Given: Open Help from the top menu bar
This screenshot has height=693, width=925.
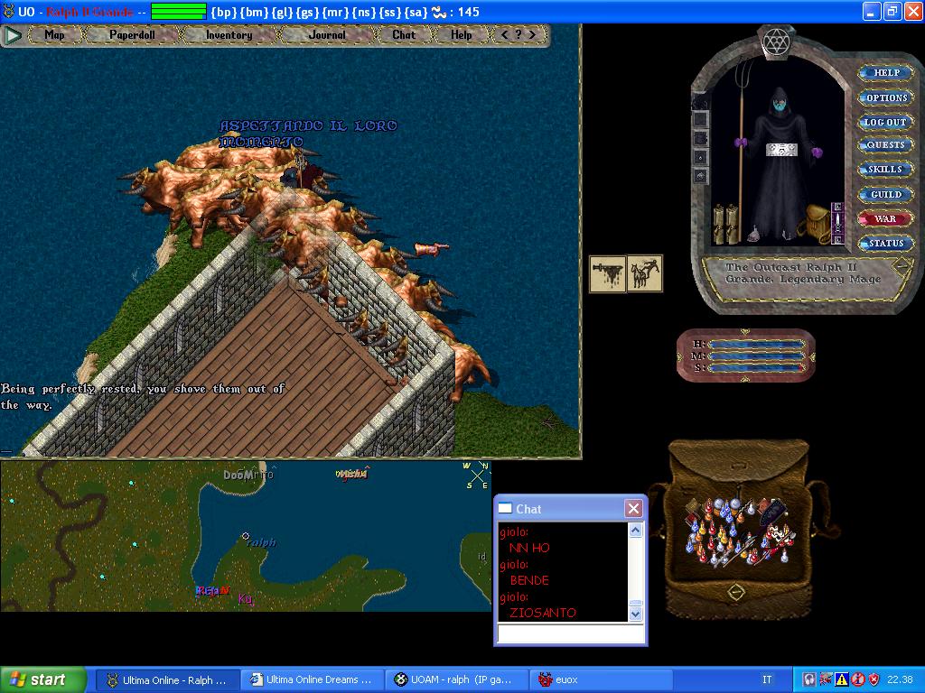Looking at the screenshot, I should [x=462, y=35].
